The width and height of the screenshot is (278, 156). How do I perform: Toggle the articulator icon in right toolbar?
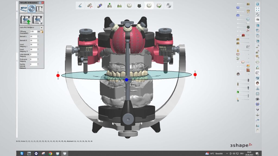pos(257,73)
